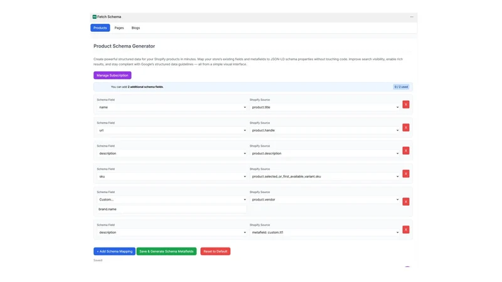Open the Shopify Source dropdown set to product.description
Image resolution: width=502 pixels, height=282 pixels.
(324, 153)
